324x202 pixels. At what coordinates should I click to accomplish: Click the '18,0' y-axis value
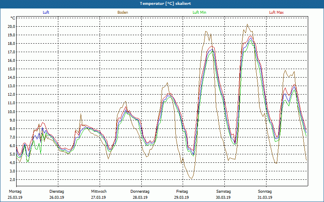(11, 44)
